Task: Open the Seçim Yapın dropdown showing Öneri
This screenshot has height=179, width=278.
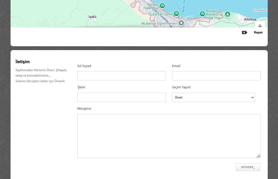Action: click(x=213, y=97)
